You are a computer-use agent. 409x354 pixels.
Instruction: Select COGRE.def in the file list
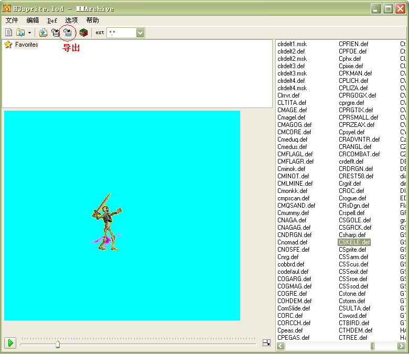(x=292, y=294)
